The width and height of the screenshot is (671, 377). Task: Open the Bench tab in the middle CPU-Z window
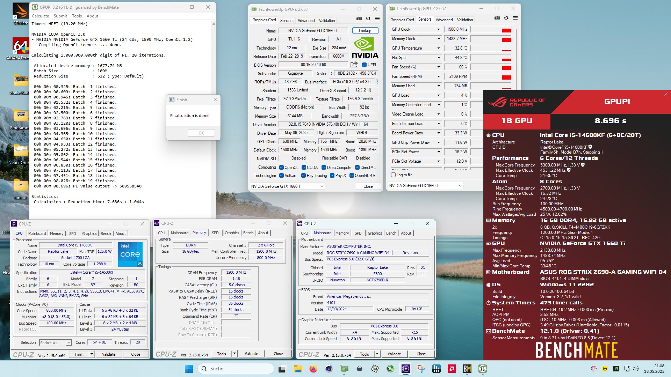pyautogui.click(x=248, y=233)
